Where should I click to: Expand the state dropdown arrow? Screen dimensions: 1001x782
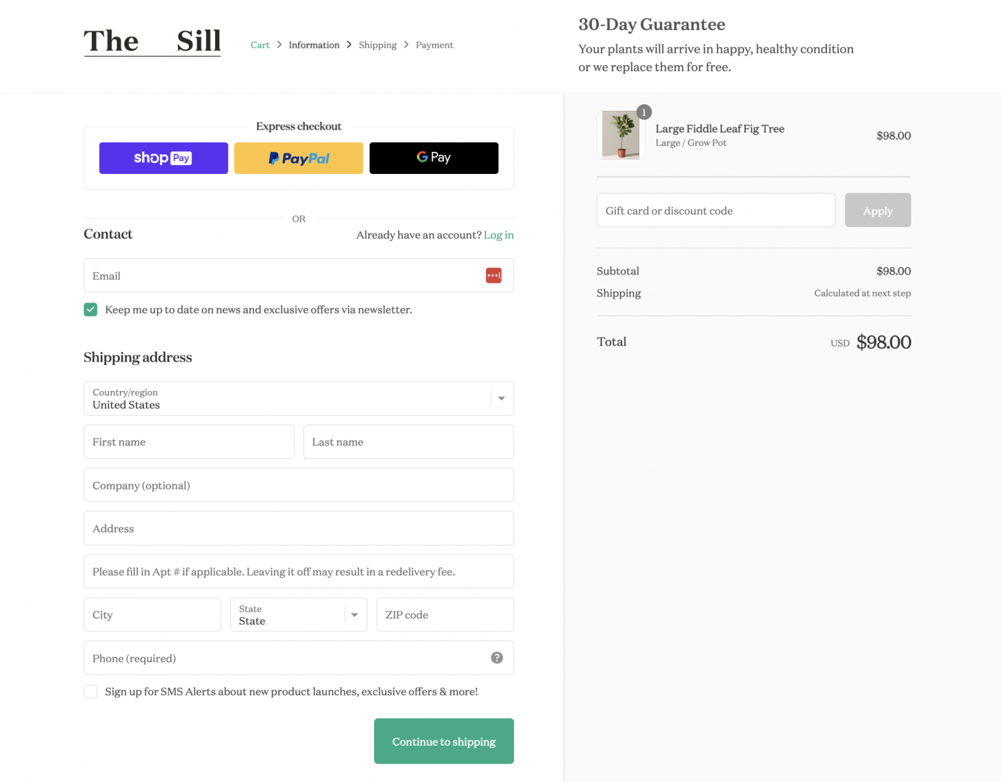pos(354,615)
